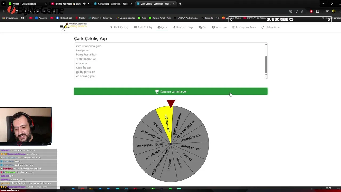The width and height of the screenshot is (341, 192).
Task: Click the line 'en sonki gıybet' in the entries list
Action: point(86,76)
